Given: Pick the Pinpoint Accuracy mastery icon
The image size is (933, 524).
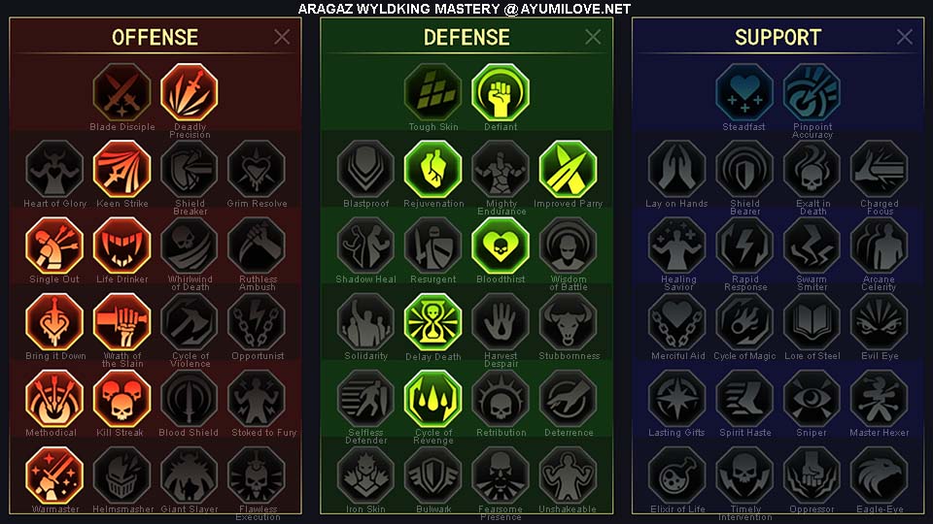Looking at the screenshot, I should tap(812, 93).
